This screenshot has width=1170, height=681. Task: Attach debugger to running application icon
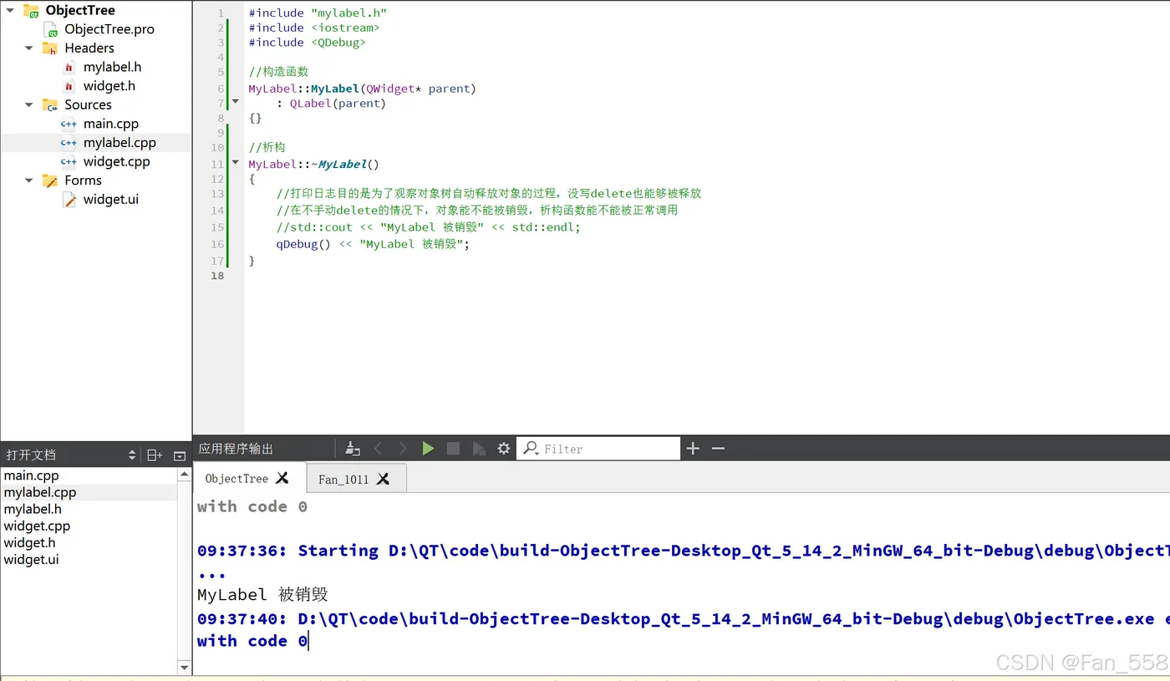point(479,449)
